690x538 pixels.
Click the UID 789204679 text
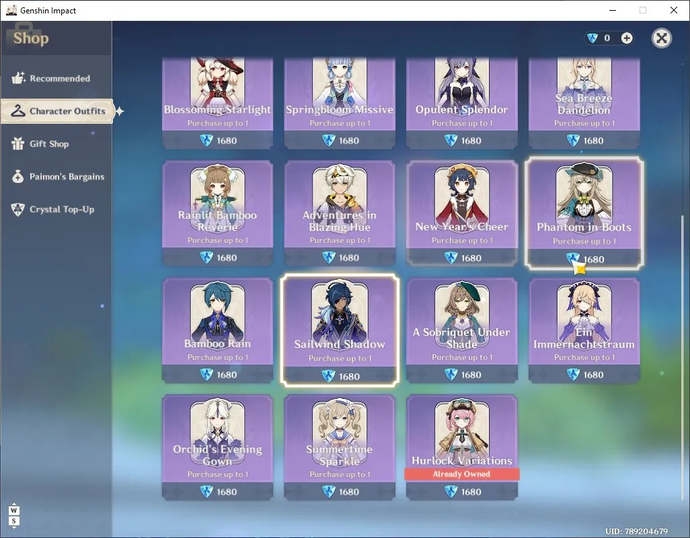pos(636,531)
